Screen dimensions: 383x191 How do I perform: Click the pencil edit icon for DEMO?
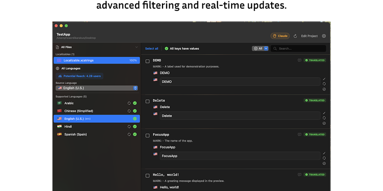(x=324, y=79)
